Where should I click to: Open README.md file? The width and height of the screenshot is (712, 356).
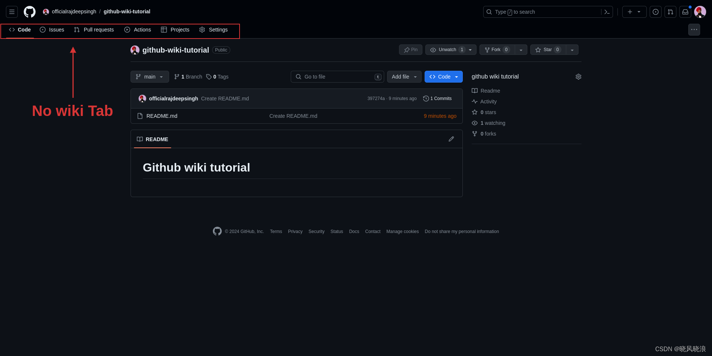tap(162, 116)
